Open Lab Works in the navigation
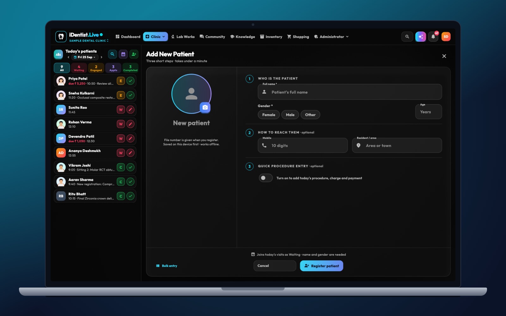 tap(183, 37)
